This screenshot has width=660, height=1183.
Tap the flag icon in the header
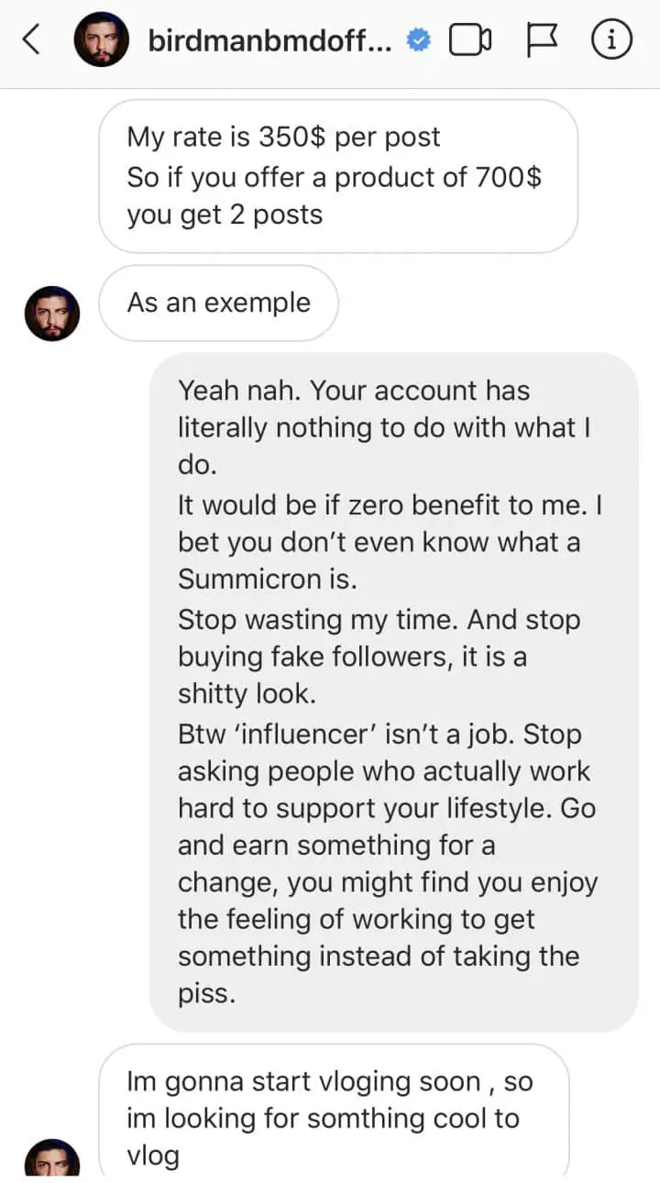tap(543, 40)
